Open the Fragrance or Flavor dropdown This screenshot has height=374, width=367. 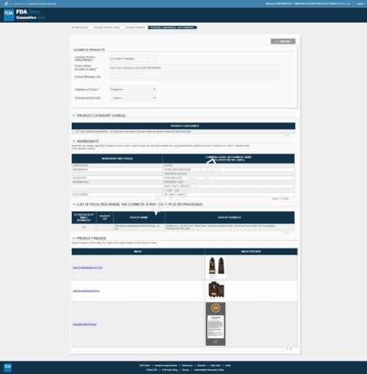click(x=132, y=90)
